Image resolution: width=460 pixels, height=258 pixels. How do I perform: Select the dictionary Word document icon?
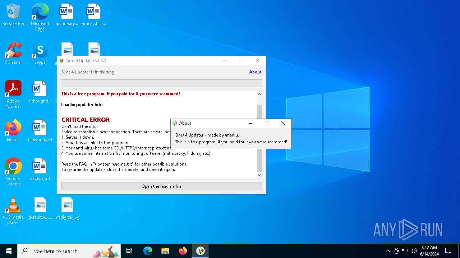[66, 15]
